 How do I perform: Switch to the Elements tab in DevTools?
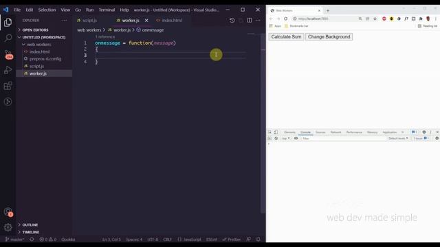pos(289,132)
